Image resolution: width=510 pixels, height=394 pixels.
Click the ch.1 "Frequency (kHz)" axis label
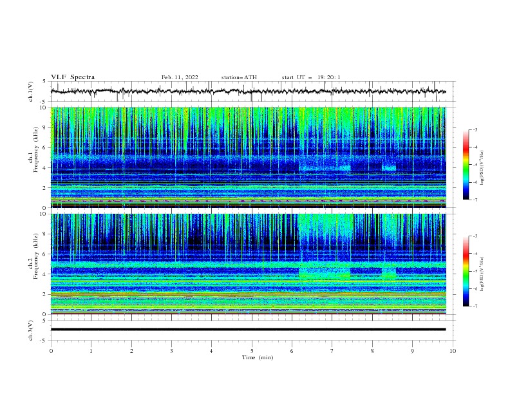coord(36,150)
